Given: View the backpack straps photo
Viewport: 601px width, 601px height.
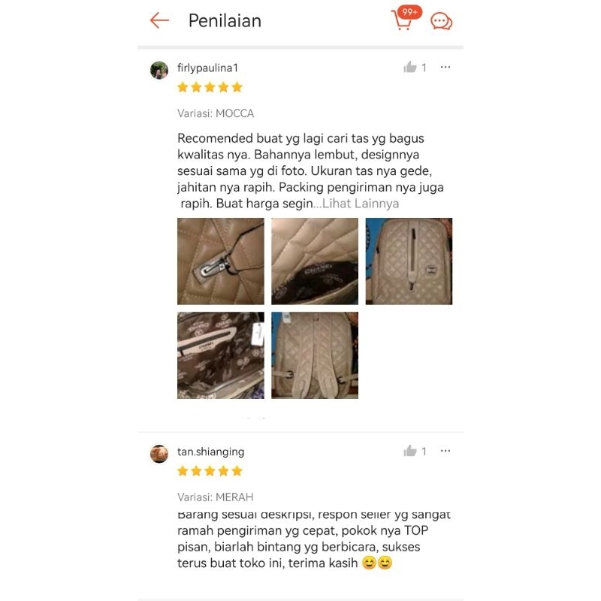Looking at the screenshot, I should point(315,355).
